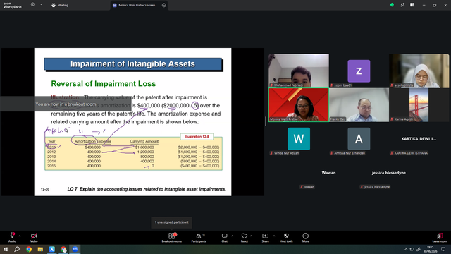Image resolution: width=451 pixels, height=254 pixels.
Task: Click the "Reversal of Impairment Loss" heading
Action: [104, 83]
